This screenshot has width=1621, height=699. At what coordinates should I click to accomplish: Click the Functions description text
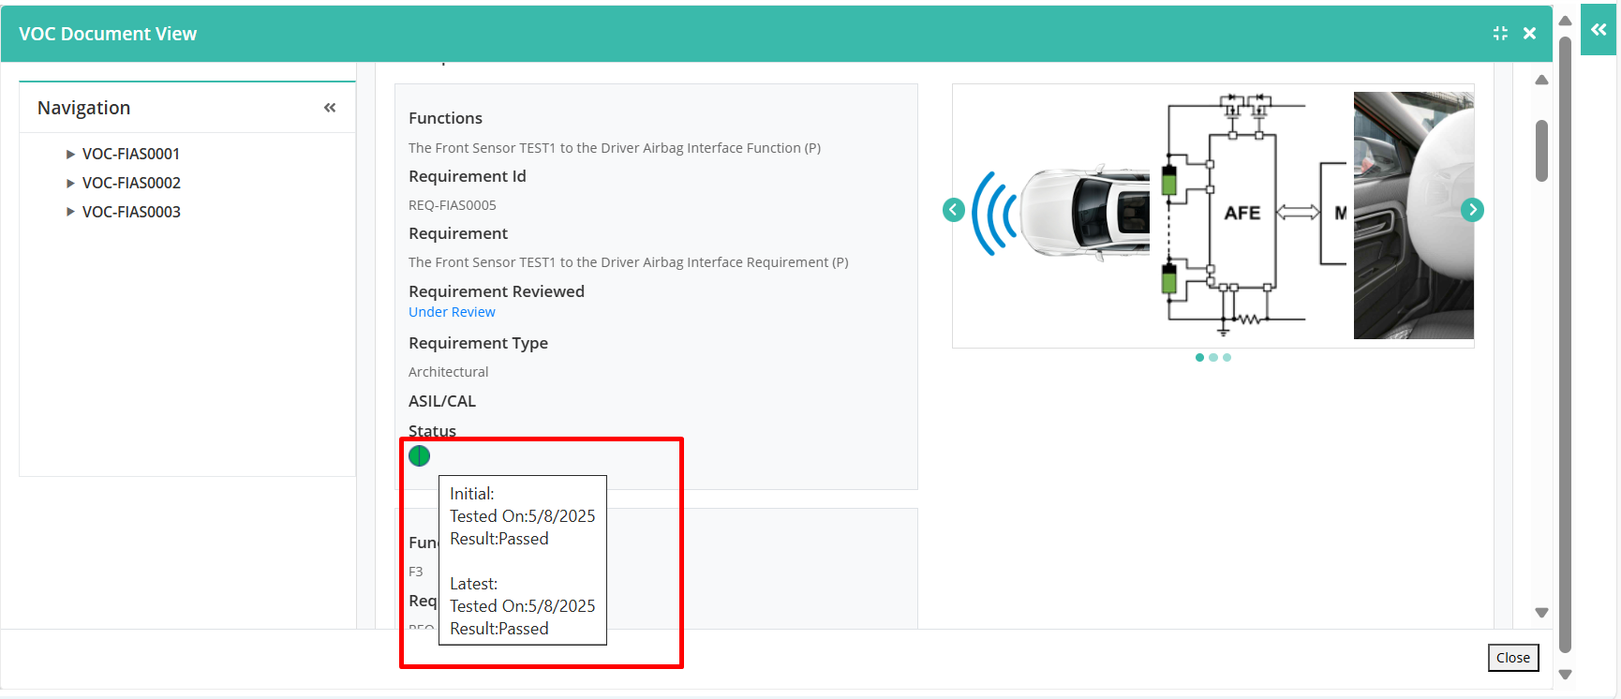(615, 148)
